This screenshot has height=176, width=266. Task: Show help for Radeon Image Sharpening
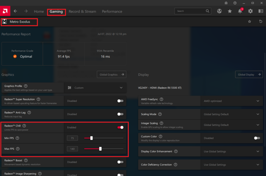coord(40,174)
